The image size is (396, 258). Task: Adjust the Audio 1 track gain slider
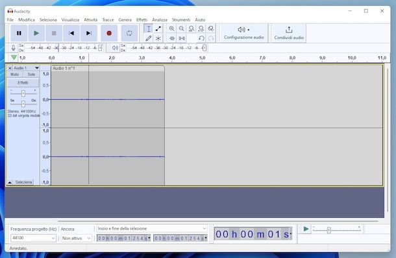23,93
